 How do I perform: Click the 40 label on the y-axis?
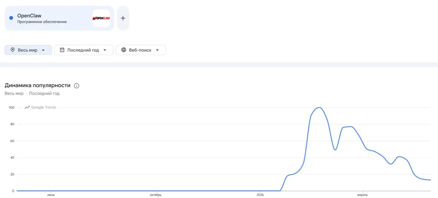pyautogui.click(x=12, y=158)
